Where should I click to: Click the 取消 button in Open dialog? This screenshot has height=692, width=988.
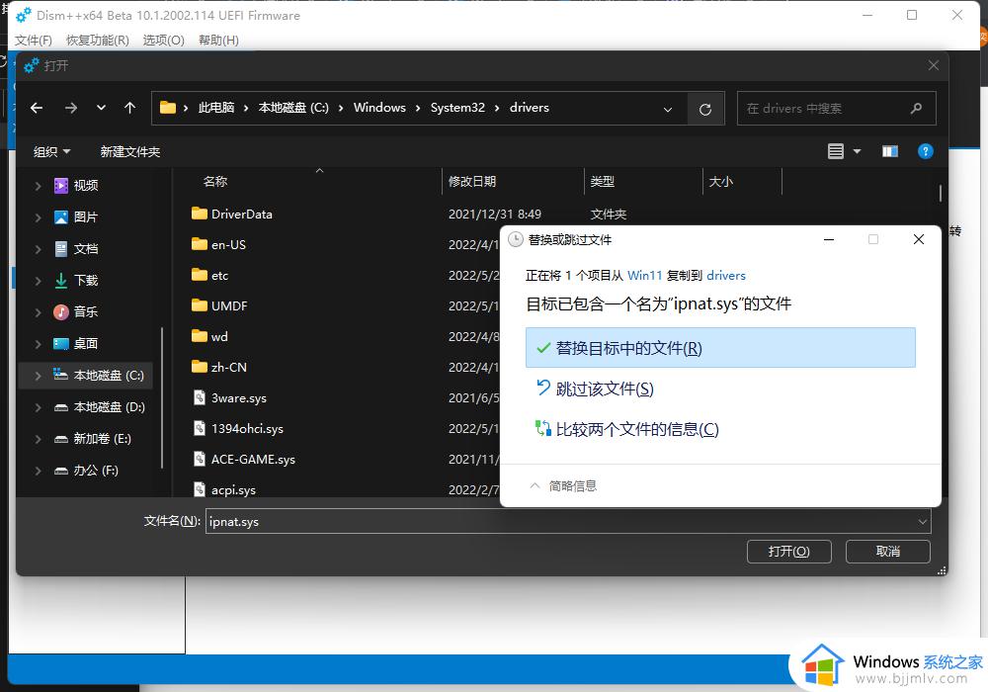888,552
